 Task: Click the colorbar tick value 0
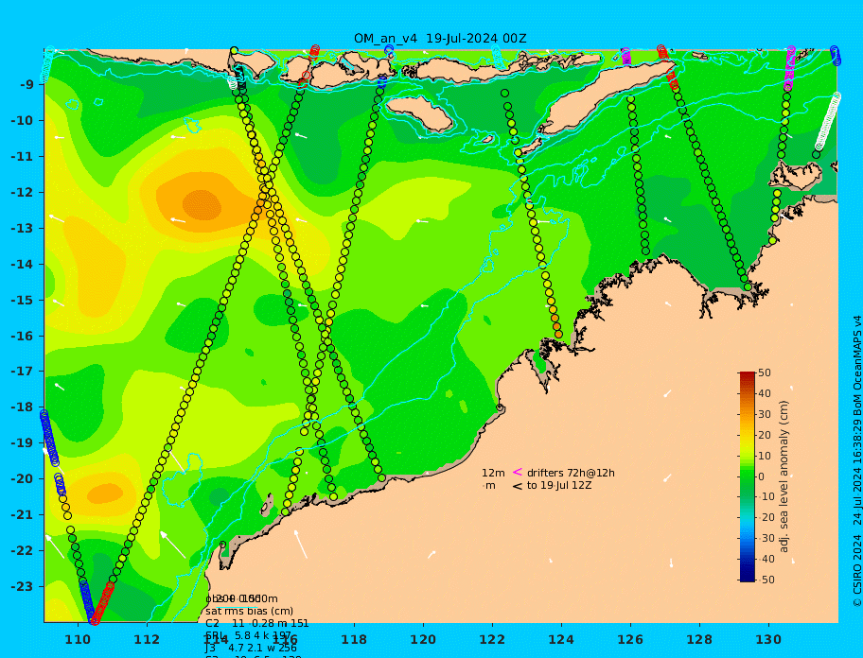(x=761, y=476)
